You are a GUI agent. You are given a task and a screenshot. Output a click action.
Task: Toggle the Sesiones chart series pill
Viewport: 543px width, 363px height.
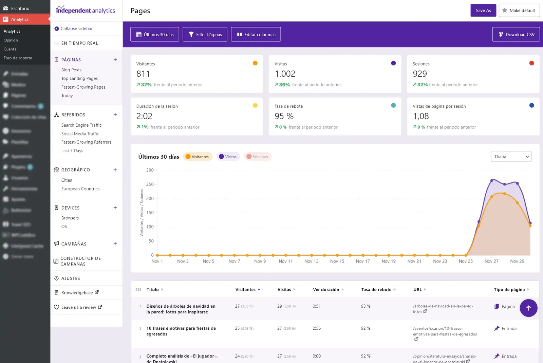[x=258, y=157]
